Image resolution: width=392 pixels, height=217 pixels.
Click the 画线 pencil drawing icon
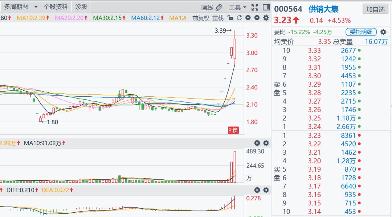click(x=219, y=7)
